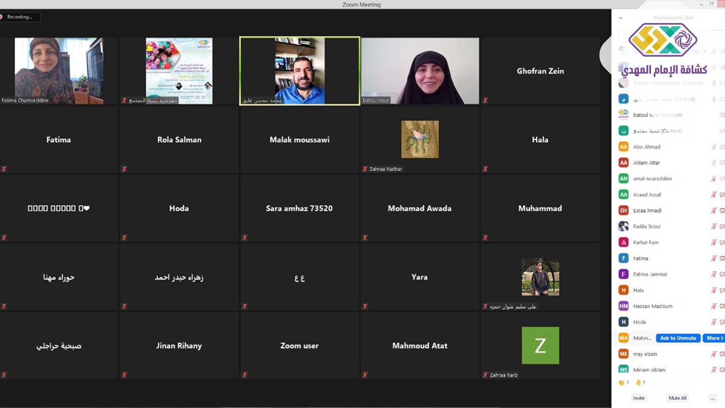Click the Invite button
This screenshot has width=725, height=408.
[x=639, y=398]
